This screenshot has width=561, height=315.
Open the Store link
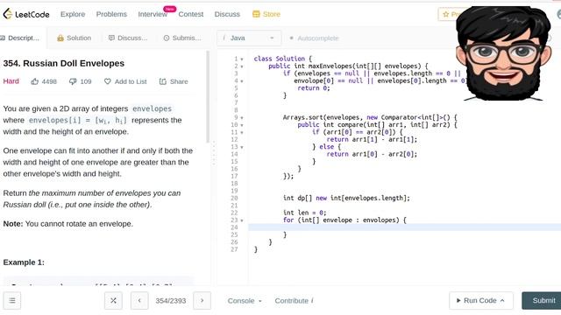[266, 14]
